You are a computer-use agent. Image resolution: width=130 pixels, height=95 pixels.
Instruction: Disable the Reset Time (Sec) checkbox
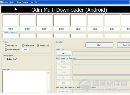pyautogui.click(x=6, y=50)
